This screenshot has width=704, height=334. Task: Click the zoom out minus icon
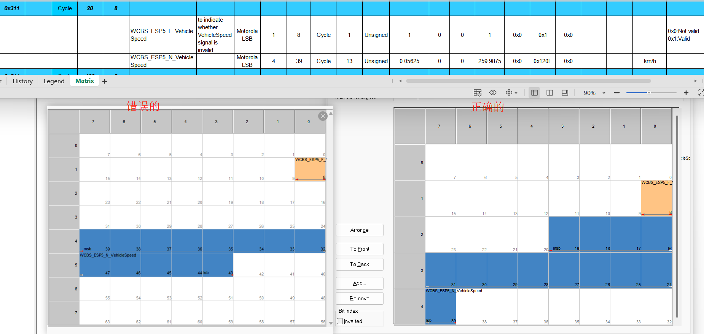pos(617,93)
